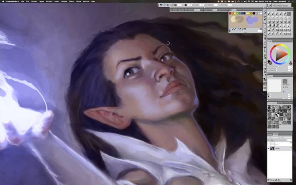Click the trash icon in Layers panel

[x=291, y=180]
